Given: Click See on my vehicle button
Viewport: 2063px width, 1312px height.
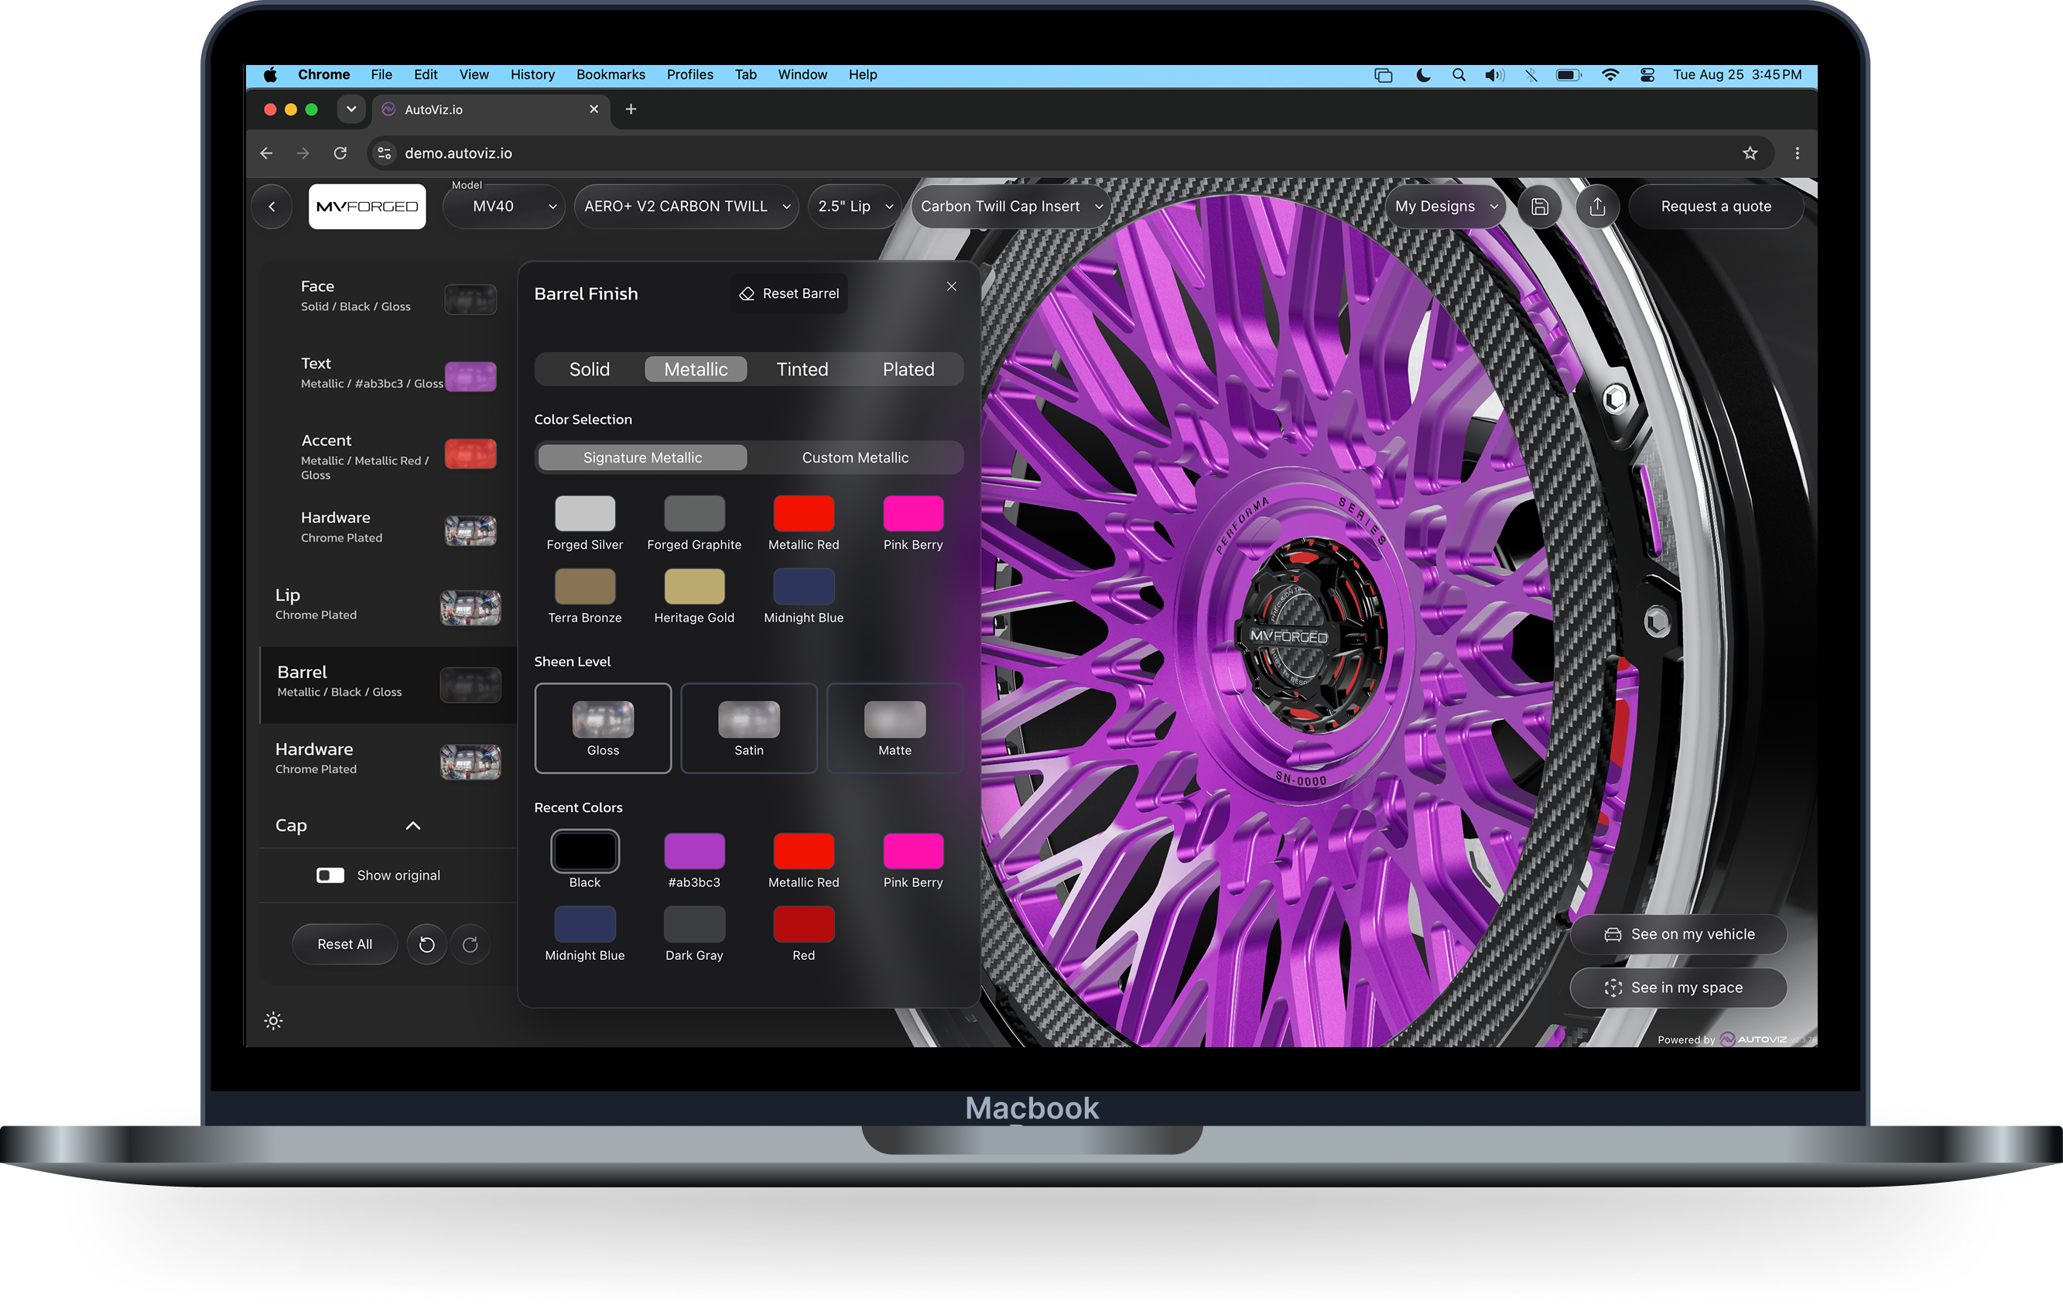Looking at the screenshot, I should [x=1678, y=934].
